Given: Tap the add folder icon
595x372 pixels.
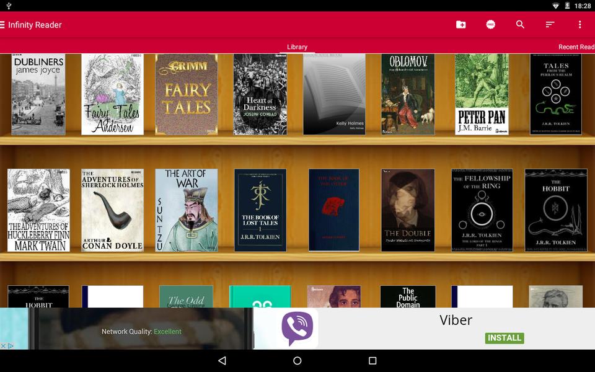Looking at the screenshot, I should (461, 25).
